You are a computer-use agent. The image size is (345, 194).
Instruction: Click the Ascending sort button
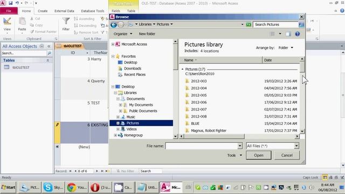[84, 19]
